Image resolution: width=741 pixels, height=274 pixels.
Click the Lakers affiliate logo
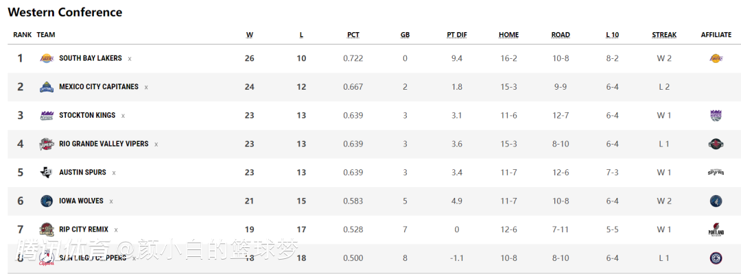[716, 58]
